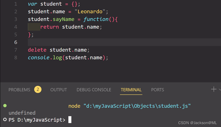
Task: Click the undefined output in terminal
Action: pos(22,113)
